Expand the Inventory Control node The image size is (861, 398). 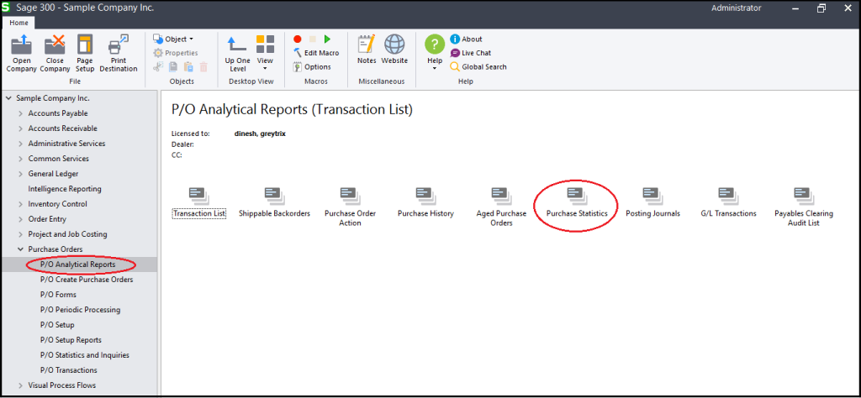[20, 204]
